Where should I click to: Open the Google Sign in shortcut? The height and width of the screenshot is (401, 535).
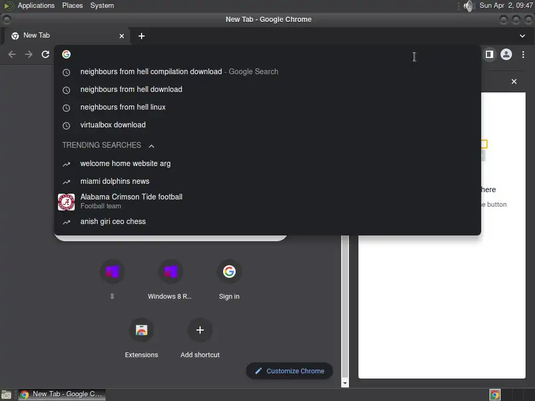(x=229, y=272)
